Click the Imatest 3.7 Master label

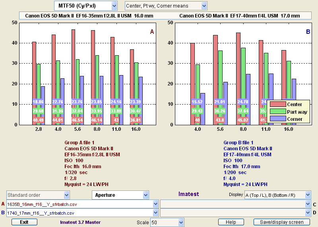pos(80,222)
